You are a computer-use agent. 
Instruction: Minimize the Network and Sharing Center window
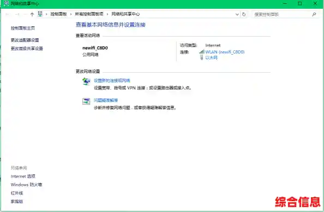pyautogui.click(x=285, y=3)
